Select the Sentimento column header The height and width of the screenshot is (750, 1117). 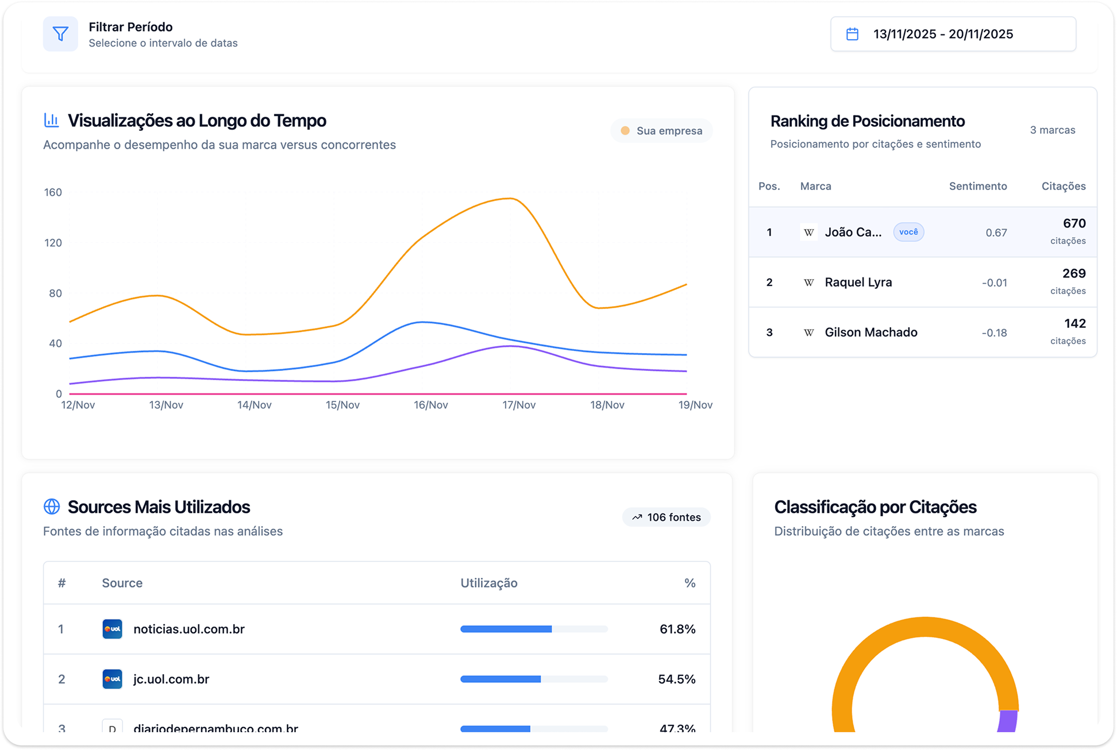point(978,186)
